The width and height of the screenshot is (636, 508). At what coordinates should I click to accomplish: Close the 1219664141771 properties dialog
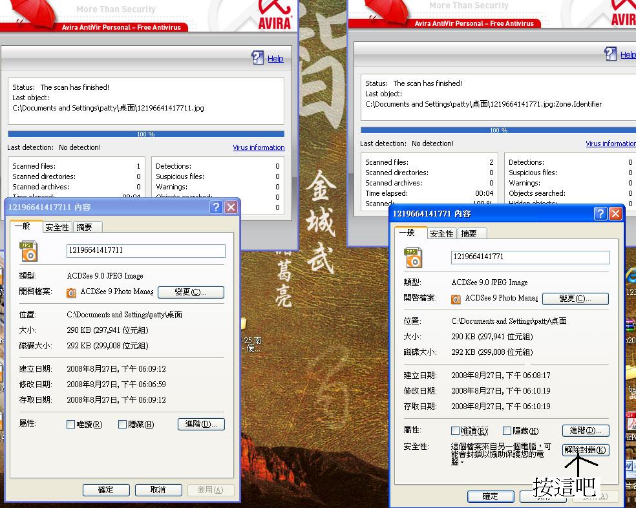[616, 214]
